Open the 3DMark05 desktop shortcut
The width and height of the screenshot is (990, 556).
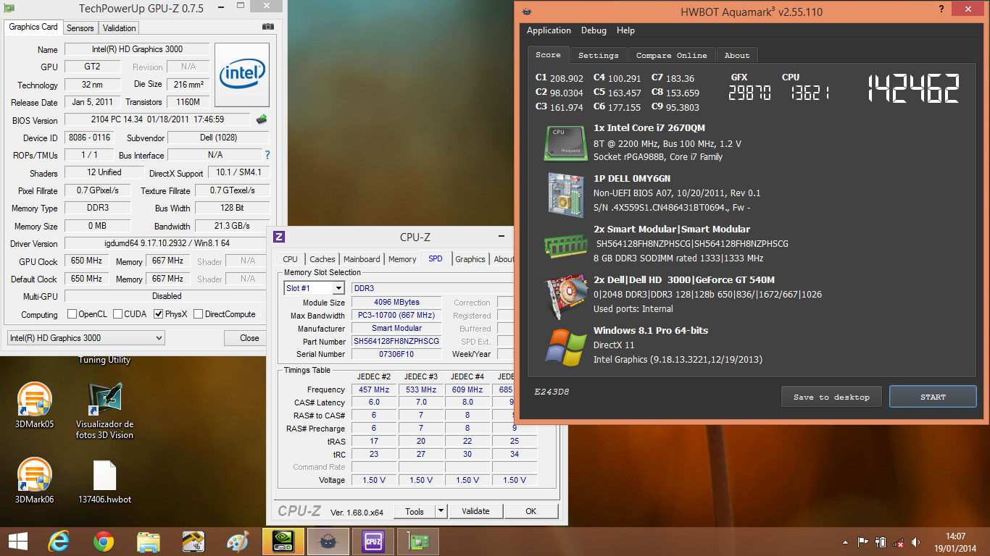pos(34,405)
